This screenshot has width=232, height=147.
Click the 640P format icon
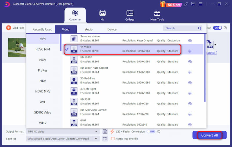point(74,123)
